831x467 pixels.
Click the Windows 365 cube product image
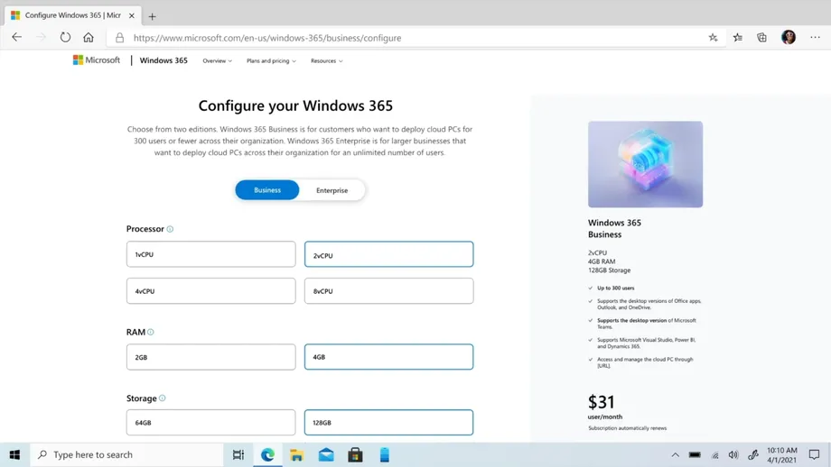click(x=646, y=164)
